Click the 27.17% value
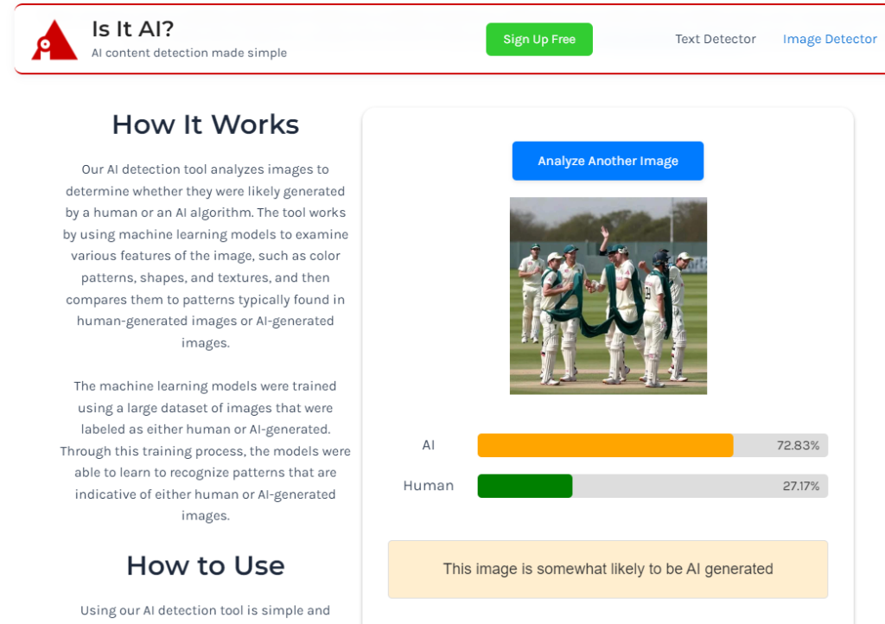This screenshot has height=624, width=885. tap(800, 486)
